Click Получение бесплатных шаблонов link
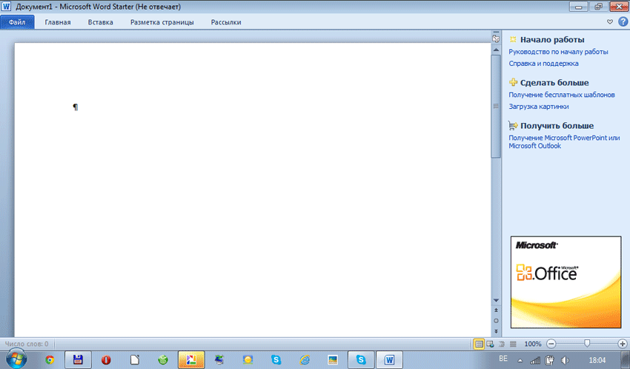Image resolution: width=630 pixels, height=369 pixels. point(561,95)
